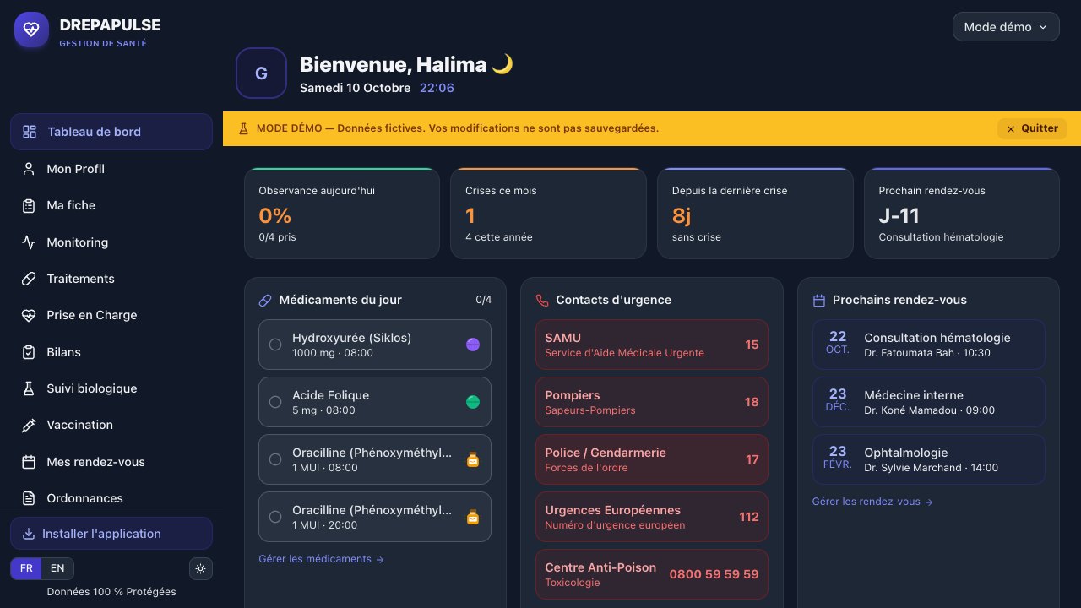Click the Prise en Charge heart icon

[x=29, y=315]
